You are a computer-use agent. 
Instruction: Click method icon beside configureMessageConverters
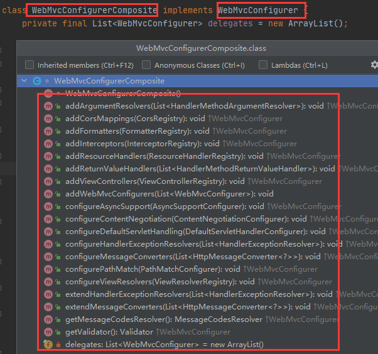point(48,257)
